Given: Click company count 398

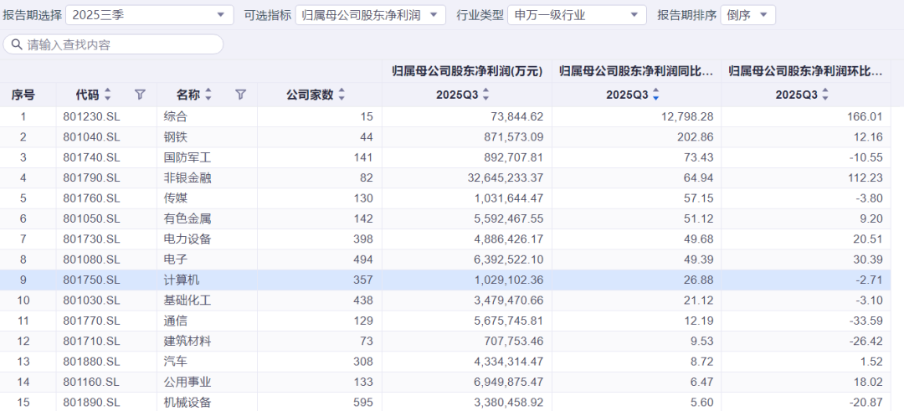Looking at the screenshot, I should [364, 239].
